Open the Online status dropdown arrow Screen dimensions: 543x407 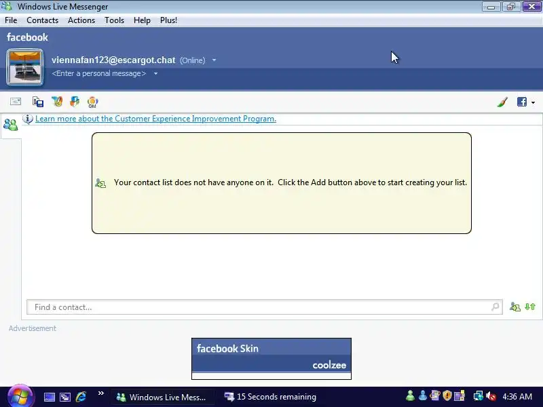[x=214, y=60]
